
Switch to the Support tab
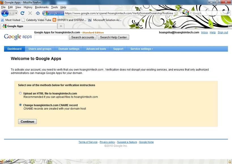click(x=118, y=49)
